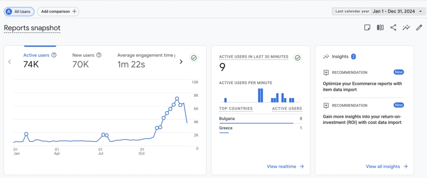427x178 pixels.
Task: Open the View all insights link
Action: 386,166
